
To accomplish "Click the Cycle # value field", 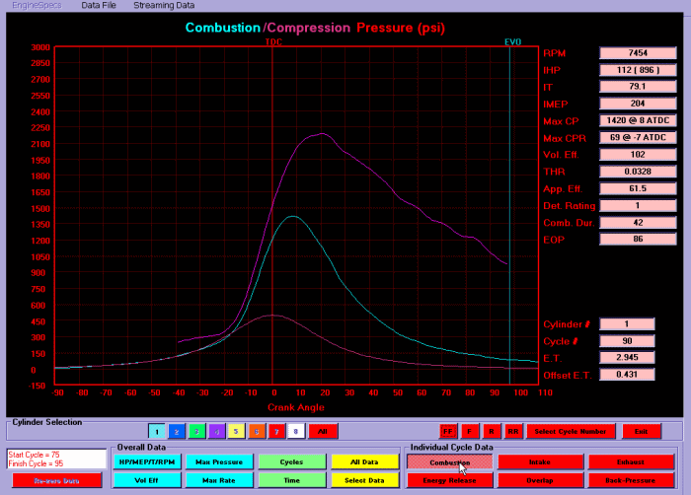I will (628, 340).
